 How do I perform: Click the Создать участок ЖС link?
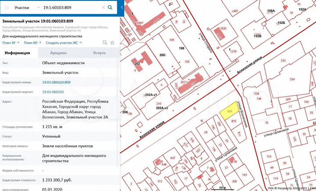pos(64,43)
